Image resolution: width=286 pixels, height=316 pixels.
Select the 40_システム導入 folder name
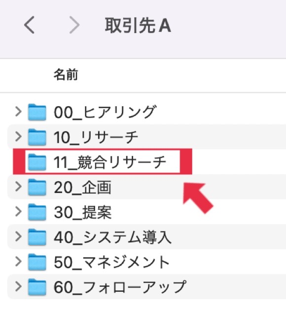(112, 237)
